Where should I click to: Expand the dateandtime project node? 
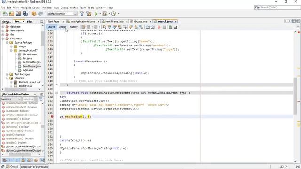pyautogui.click(x=3, y=31)
